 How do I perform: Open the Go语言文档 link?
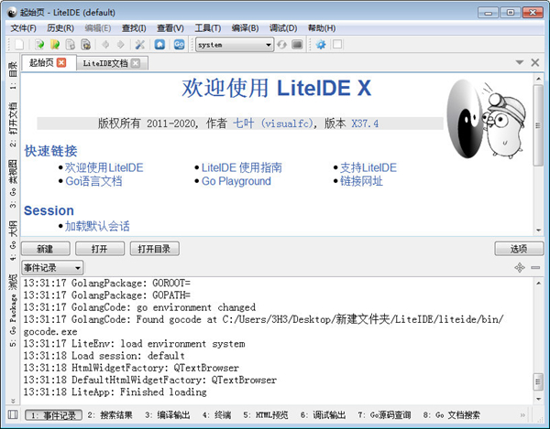tap(93, 181)
